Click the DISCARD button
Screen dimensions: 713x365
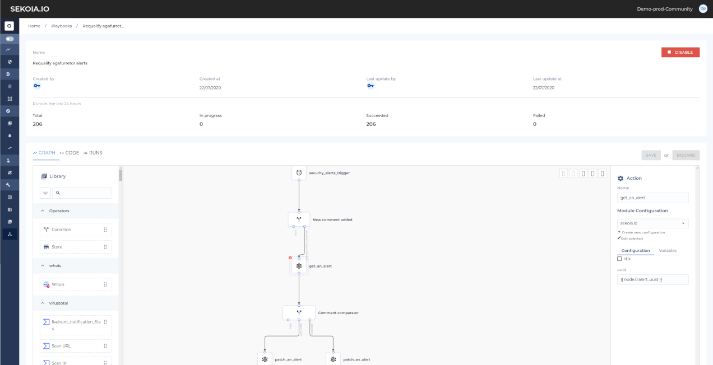686,155
